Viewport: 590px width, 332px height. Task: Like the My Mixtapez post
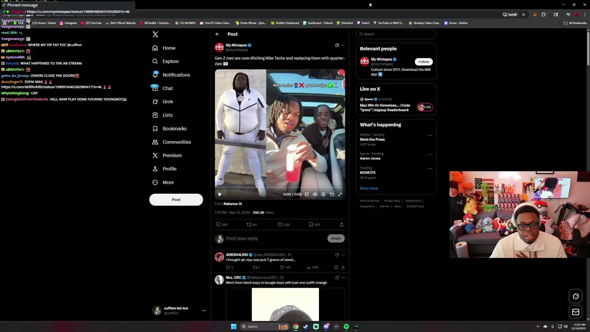(283, 225)
